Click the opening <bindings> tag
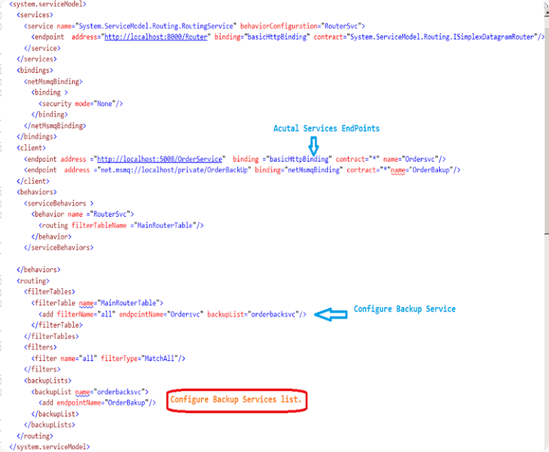This screenshot has width=549, height=452. click(x=35, y=71)
